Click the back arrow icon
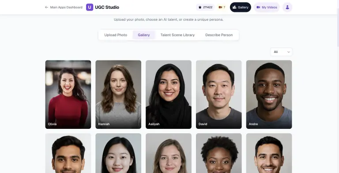The width and height of the screenshot is (339, 173). pyautogui.click(x=46, y=7)
